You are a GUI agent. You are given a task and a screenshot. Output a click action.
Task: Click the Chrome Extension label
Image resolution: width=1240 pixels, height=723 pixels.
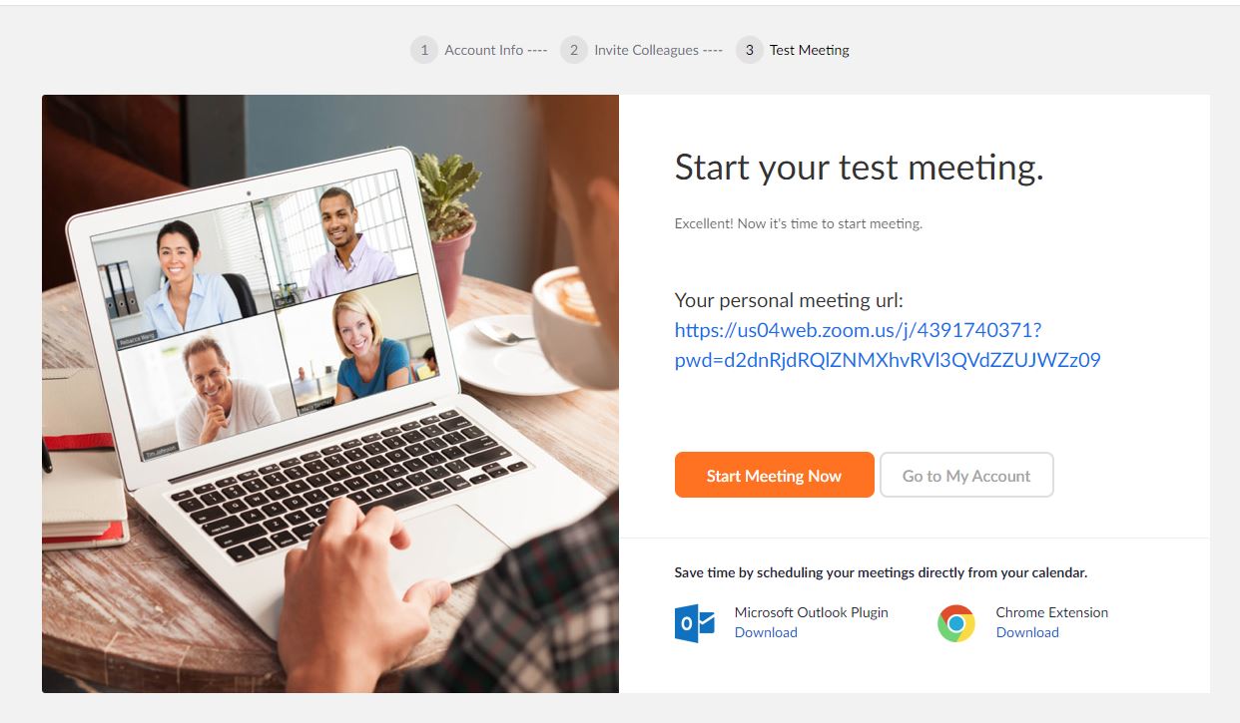(x=1052, y=612)
